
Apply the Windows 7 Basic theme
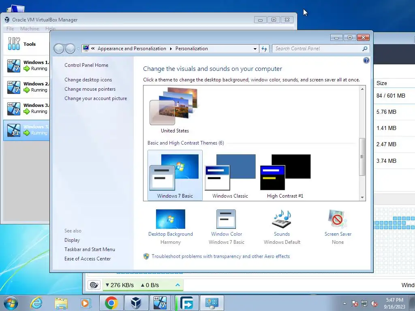175,175
